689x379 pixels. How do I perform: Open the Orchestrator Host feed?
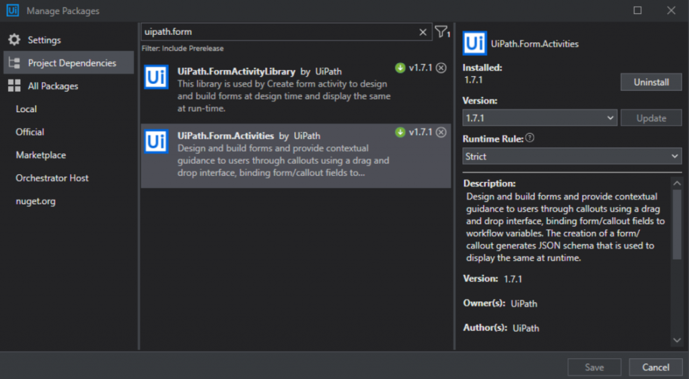(x=52, y=178)
